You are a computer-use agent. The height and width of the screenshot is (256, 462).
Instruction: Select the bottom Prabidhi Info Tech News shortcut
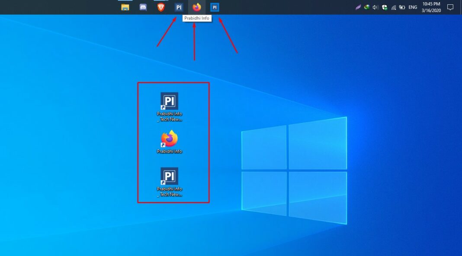click(x=169, y=177)
